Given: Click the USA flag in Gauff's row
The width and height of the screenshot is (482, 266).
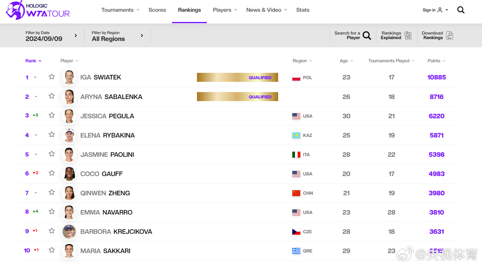Looking at the screenshot, I should coord(296,174).
